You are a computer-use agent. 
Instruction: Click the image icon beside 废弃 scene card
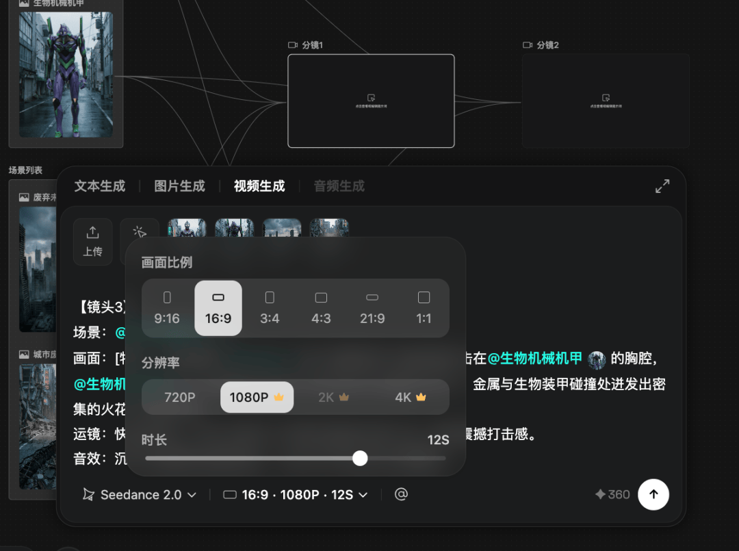(24, 198)
